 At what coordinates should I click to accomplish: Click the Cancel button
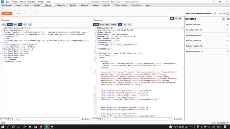pos(18,13)
